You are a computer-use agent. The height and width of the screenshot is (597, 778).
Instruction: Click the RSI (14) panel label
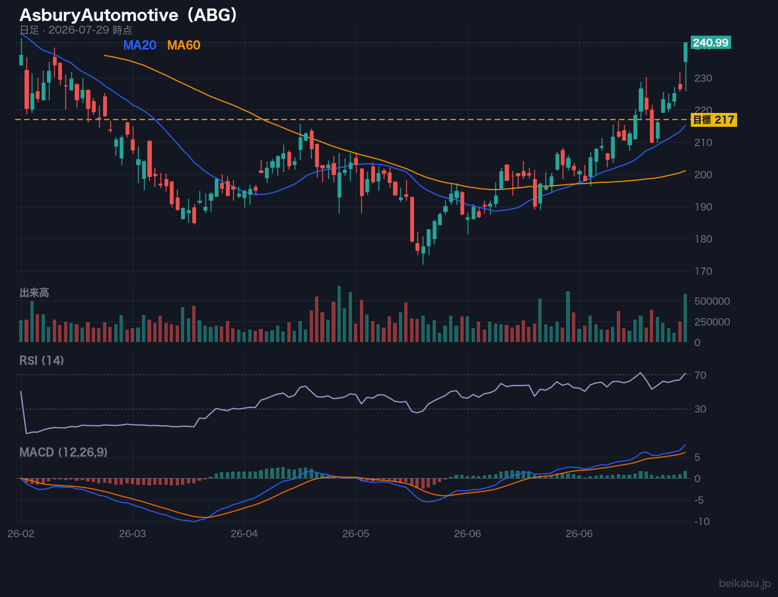[x=42, y=361]
